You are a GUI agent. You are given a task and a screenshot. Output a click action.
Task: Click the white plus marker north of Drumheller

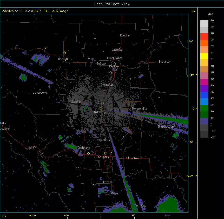coord(159,98)
